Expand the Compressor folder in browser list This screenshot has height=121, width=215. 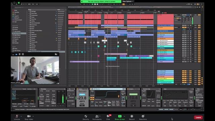pyautogui.click(x=29, y=15)
